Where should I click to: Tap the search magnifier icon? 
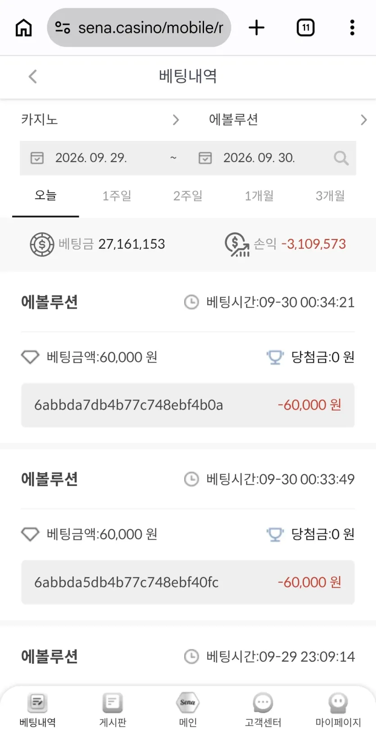pyautogui.click(x=341, y=158)
